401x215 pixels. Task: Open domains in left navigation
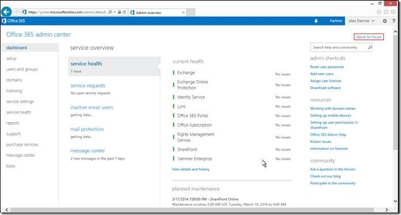pos(14,80)
